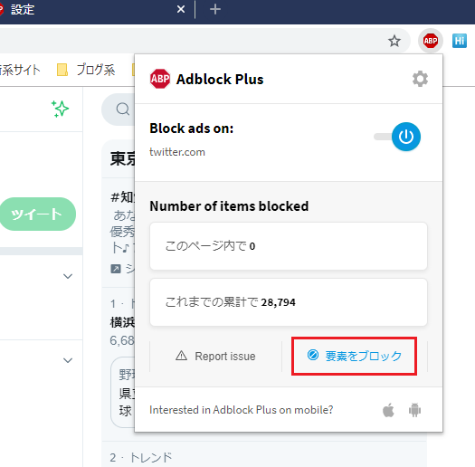Click Interested in Adblock Plus on mobile link
The image size is (475, 467).
coord(242,410)
